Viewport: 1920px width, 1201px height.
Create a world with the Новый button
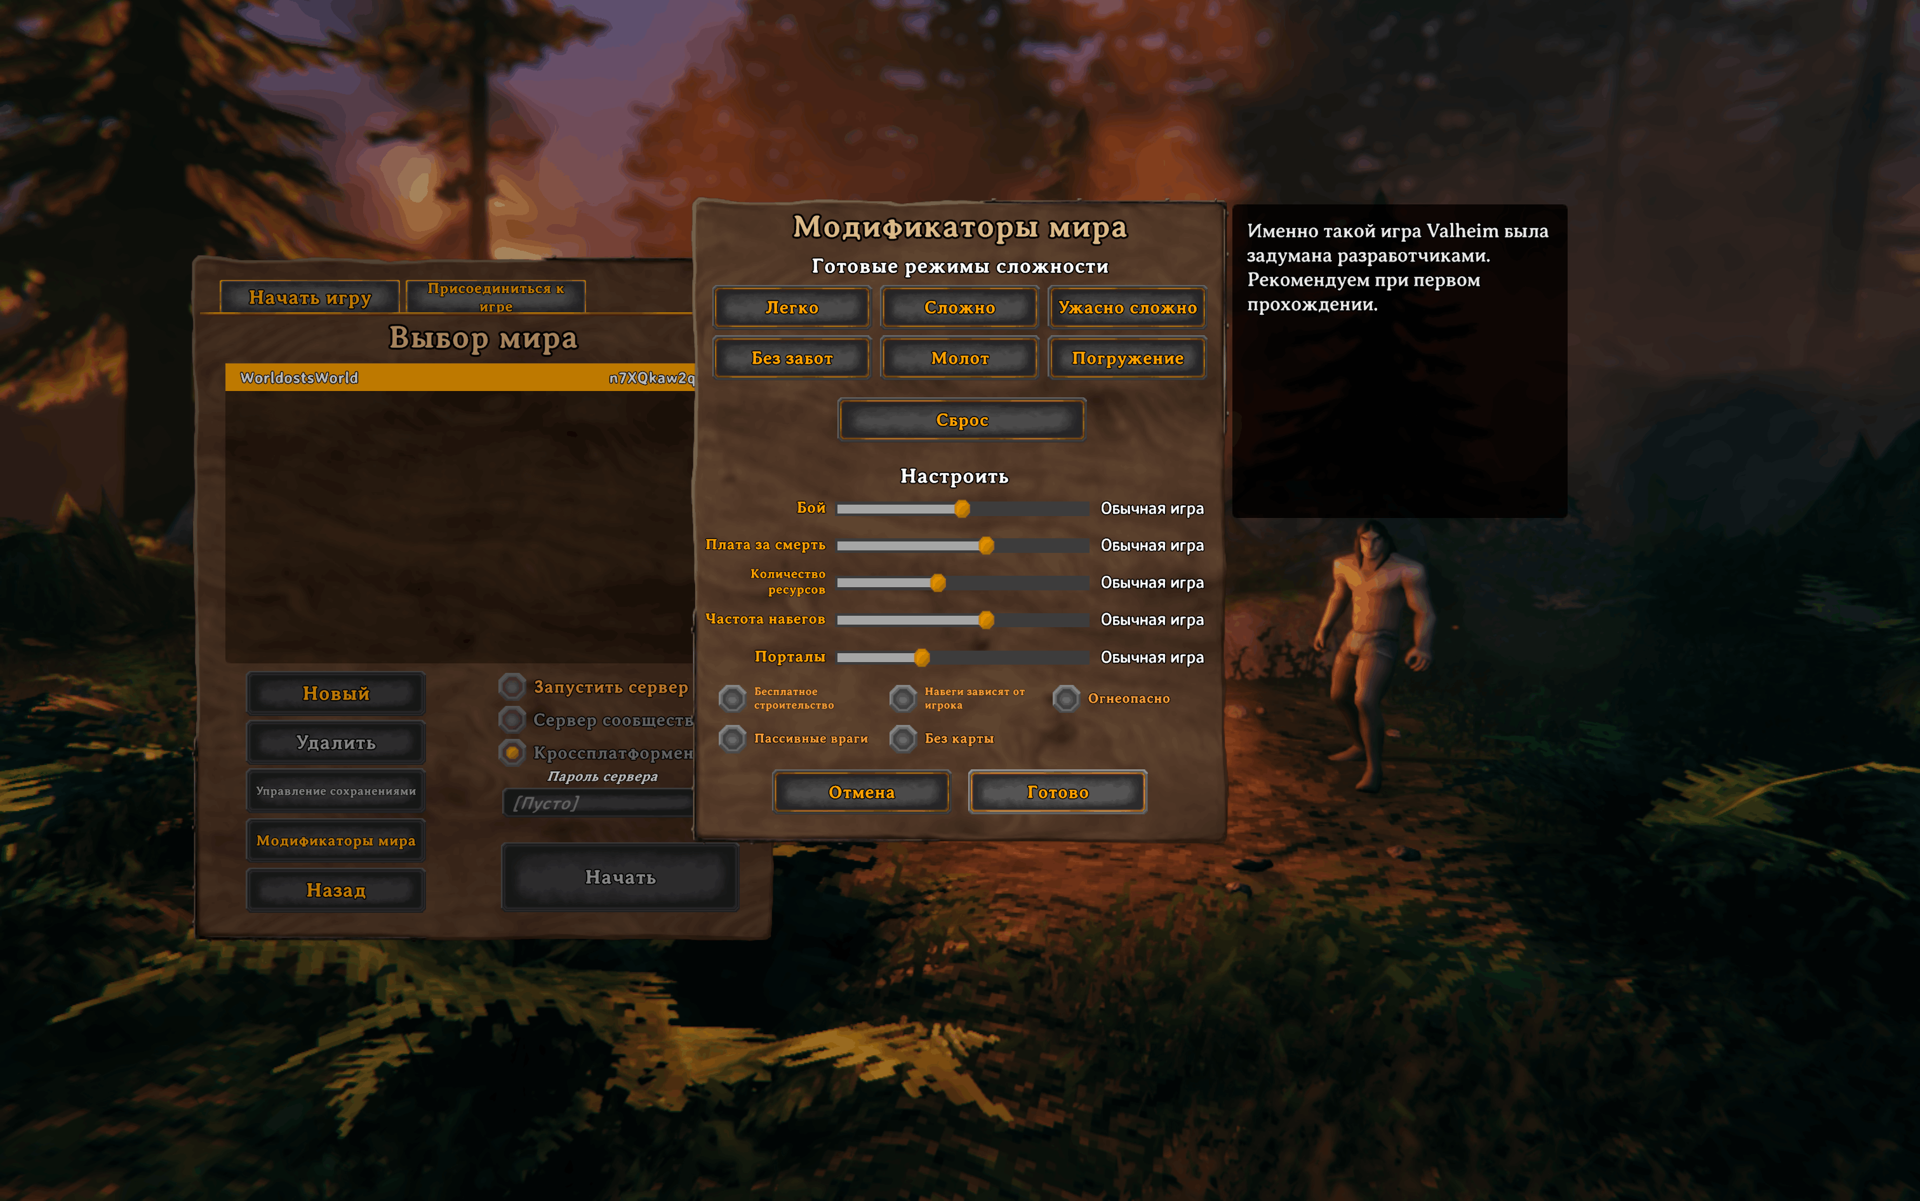click(x=336, y=693)
